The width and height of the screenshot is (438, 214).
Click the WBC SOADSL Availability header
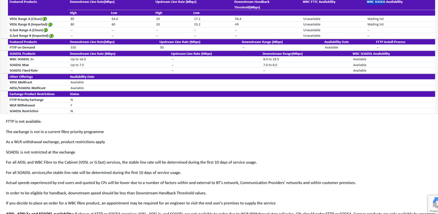371,54
